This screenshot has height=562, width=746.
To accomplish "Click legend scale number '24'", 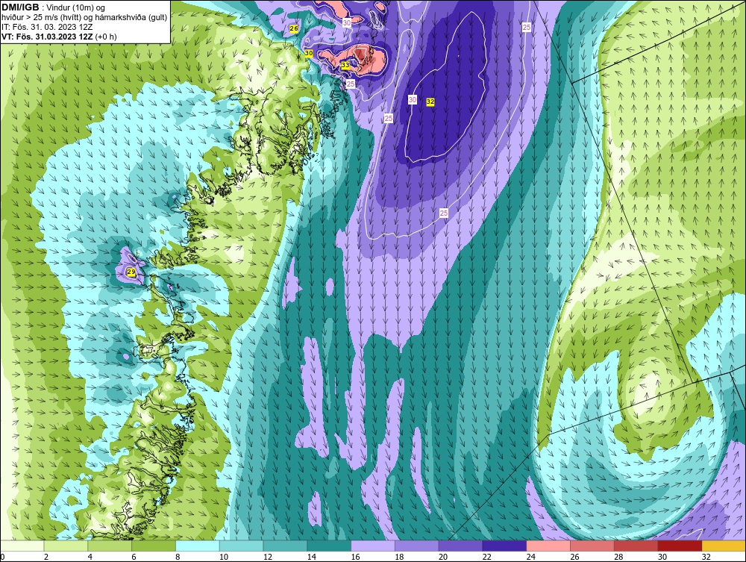I will (x=531, y=557).
